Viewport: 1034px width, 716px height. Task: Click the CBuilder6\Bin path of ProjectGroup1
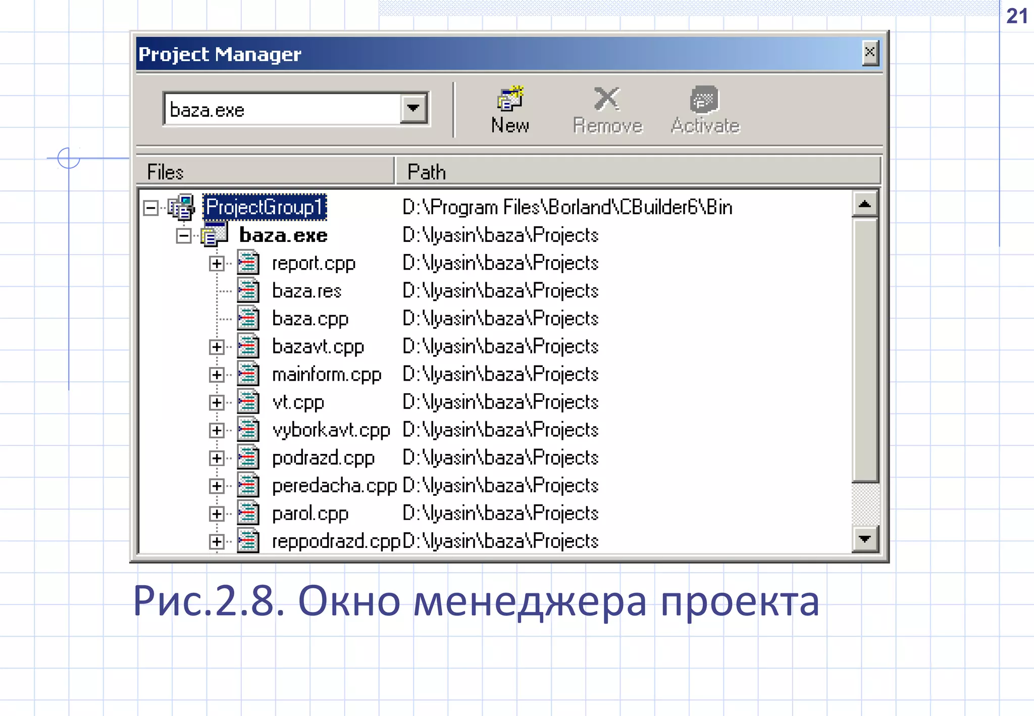pyautogui.click(x=567, y=207)
